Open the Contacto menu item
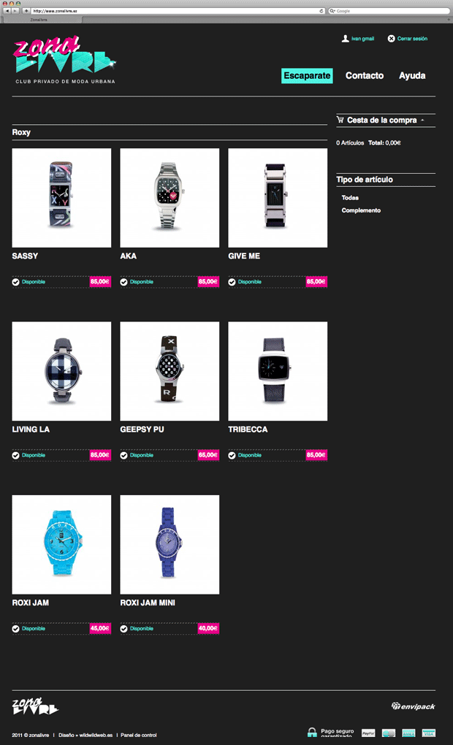The height and width of the screenshot is (745, 453). point(365,75)
